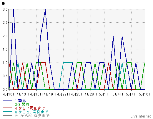
Task: Click the red '4 から 7謁見まで' legend line
Action: pyautogui.click(x=8, y=108)
